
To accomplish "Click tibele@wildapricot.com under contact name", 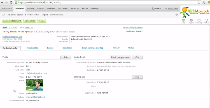I will 12,37.
